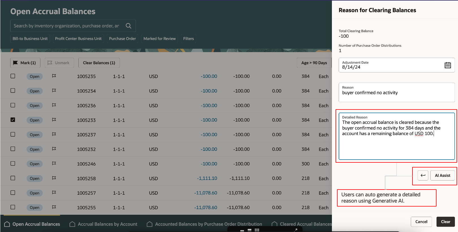Select the checkbox for order 1005258
The image size is (458, 232).
pyautogui.click(x=13, y=178)
